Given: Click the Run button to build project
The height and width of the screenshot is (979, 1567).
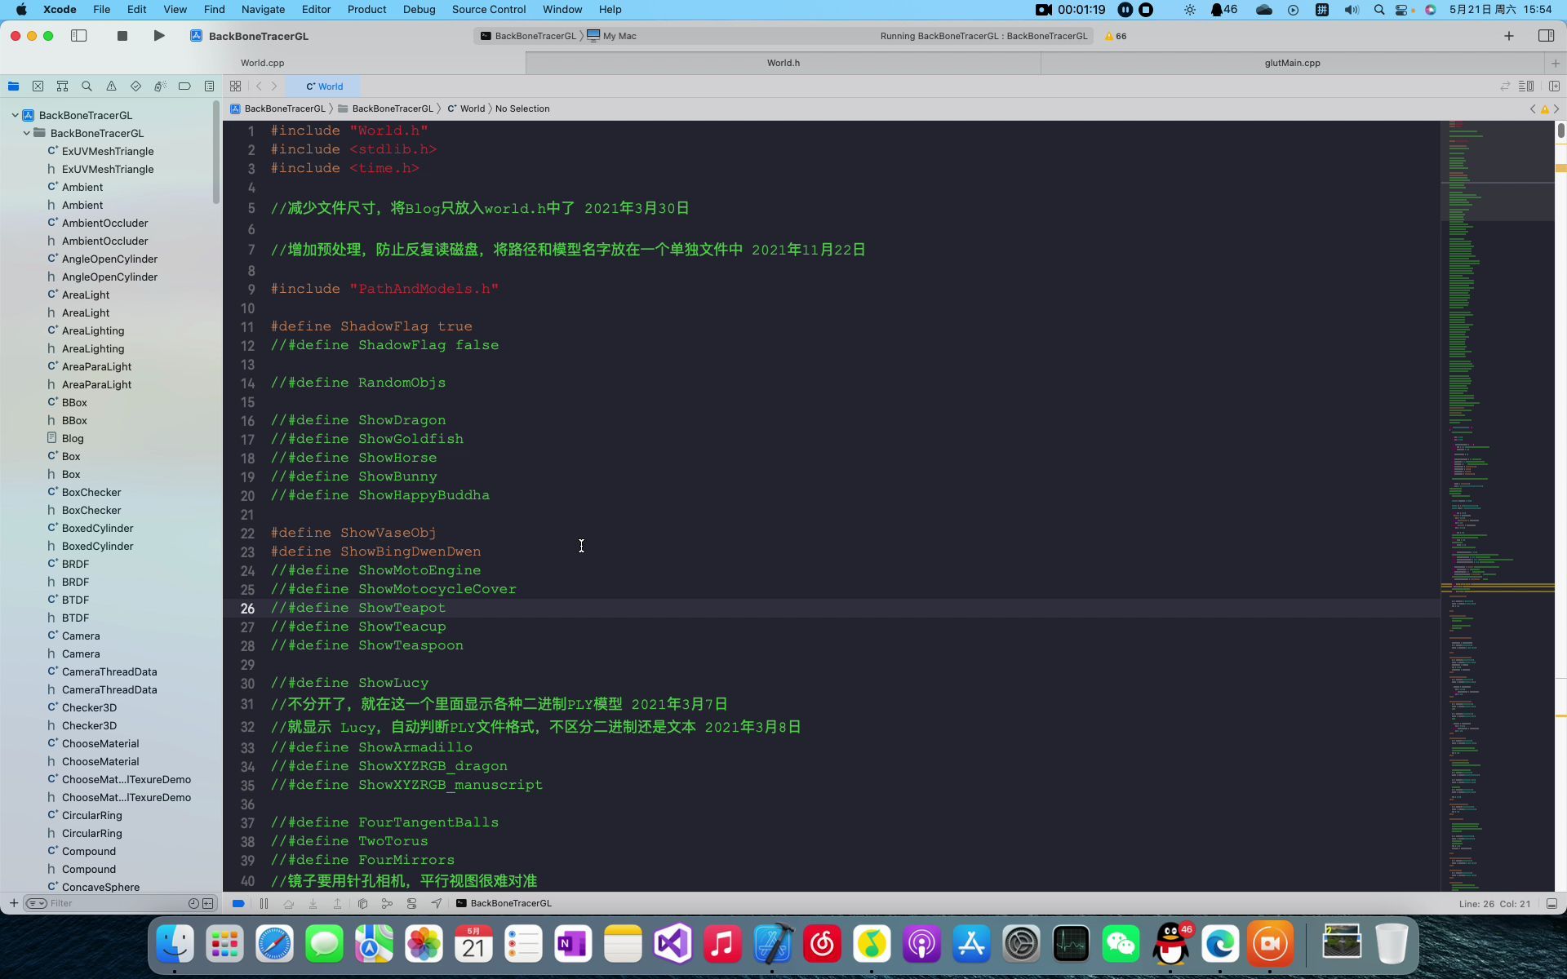Looking at the screenshot, I should coord(158,35).
